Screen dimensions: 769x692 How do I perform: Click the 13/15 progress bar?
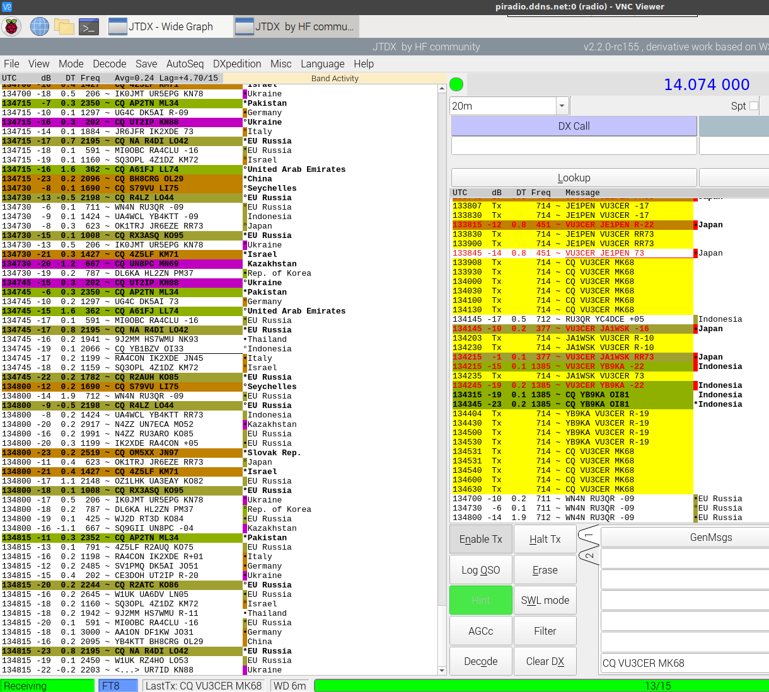click(x=541, y=685)
